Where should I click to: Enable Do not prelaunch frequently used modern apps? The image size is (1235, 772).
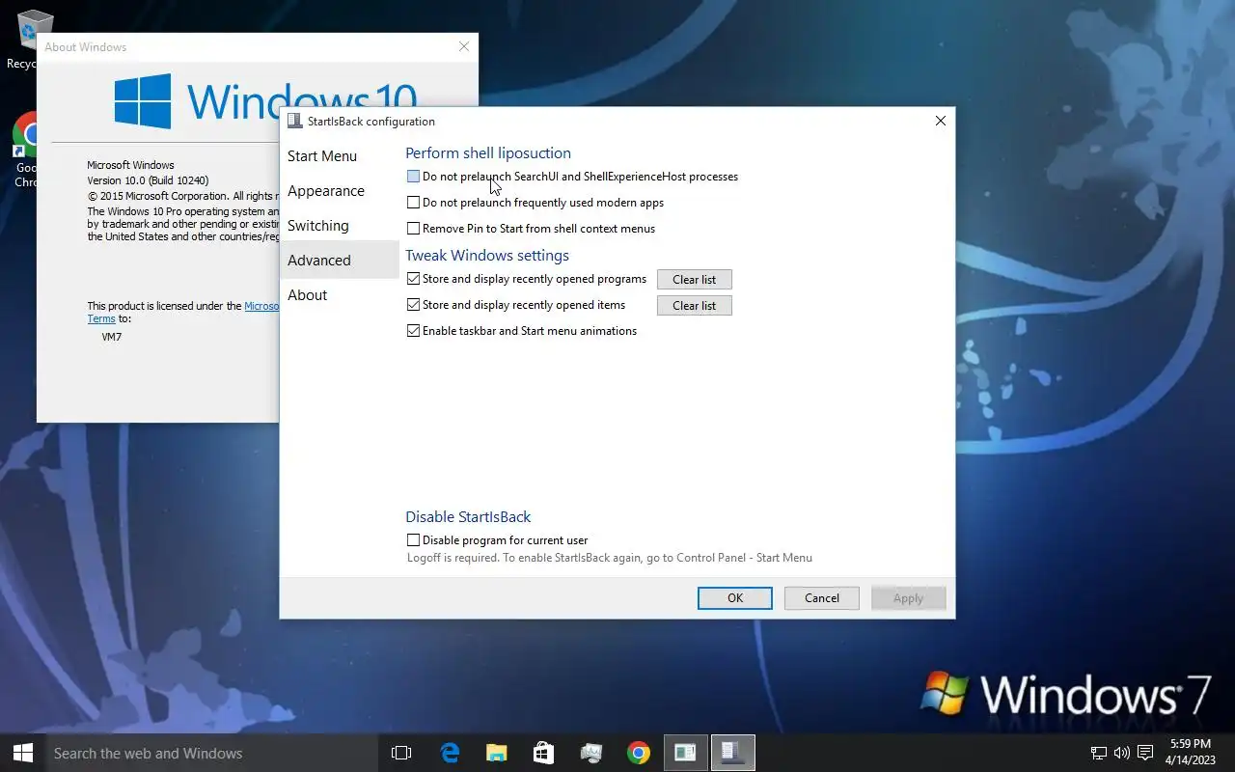(413, 203)
